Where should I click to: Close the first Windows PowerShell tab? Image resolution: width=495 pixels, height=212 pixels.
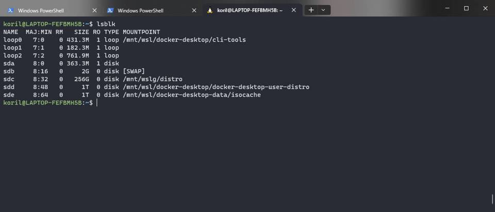click(94, 10)
